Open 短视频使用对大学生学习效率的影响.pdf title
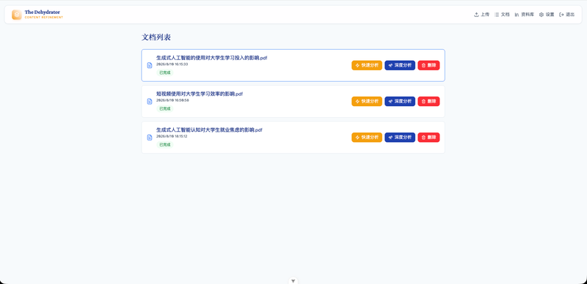Image resolution: width=587 pixels, height=284 pixels. click(x=200, y=94)
